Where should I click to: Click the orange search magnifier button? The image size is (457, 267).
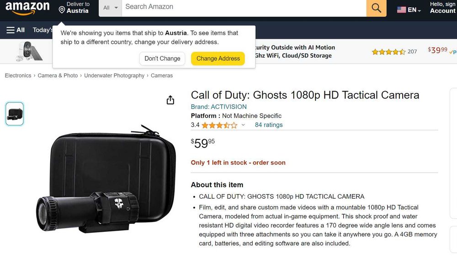click(376, 8)
